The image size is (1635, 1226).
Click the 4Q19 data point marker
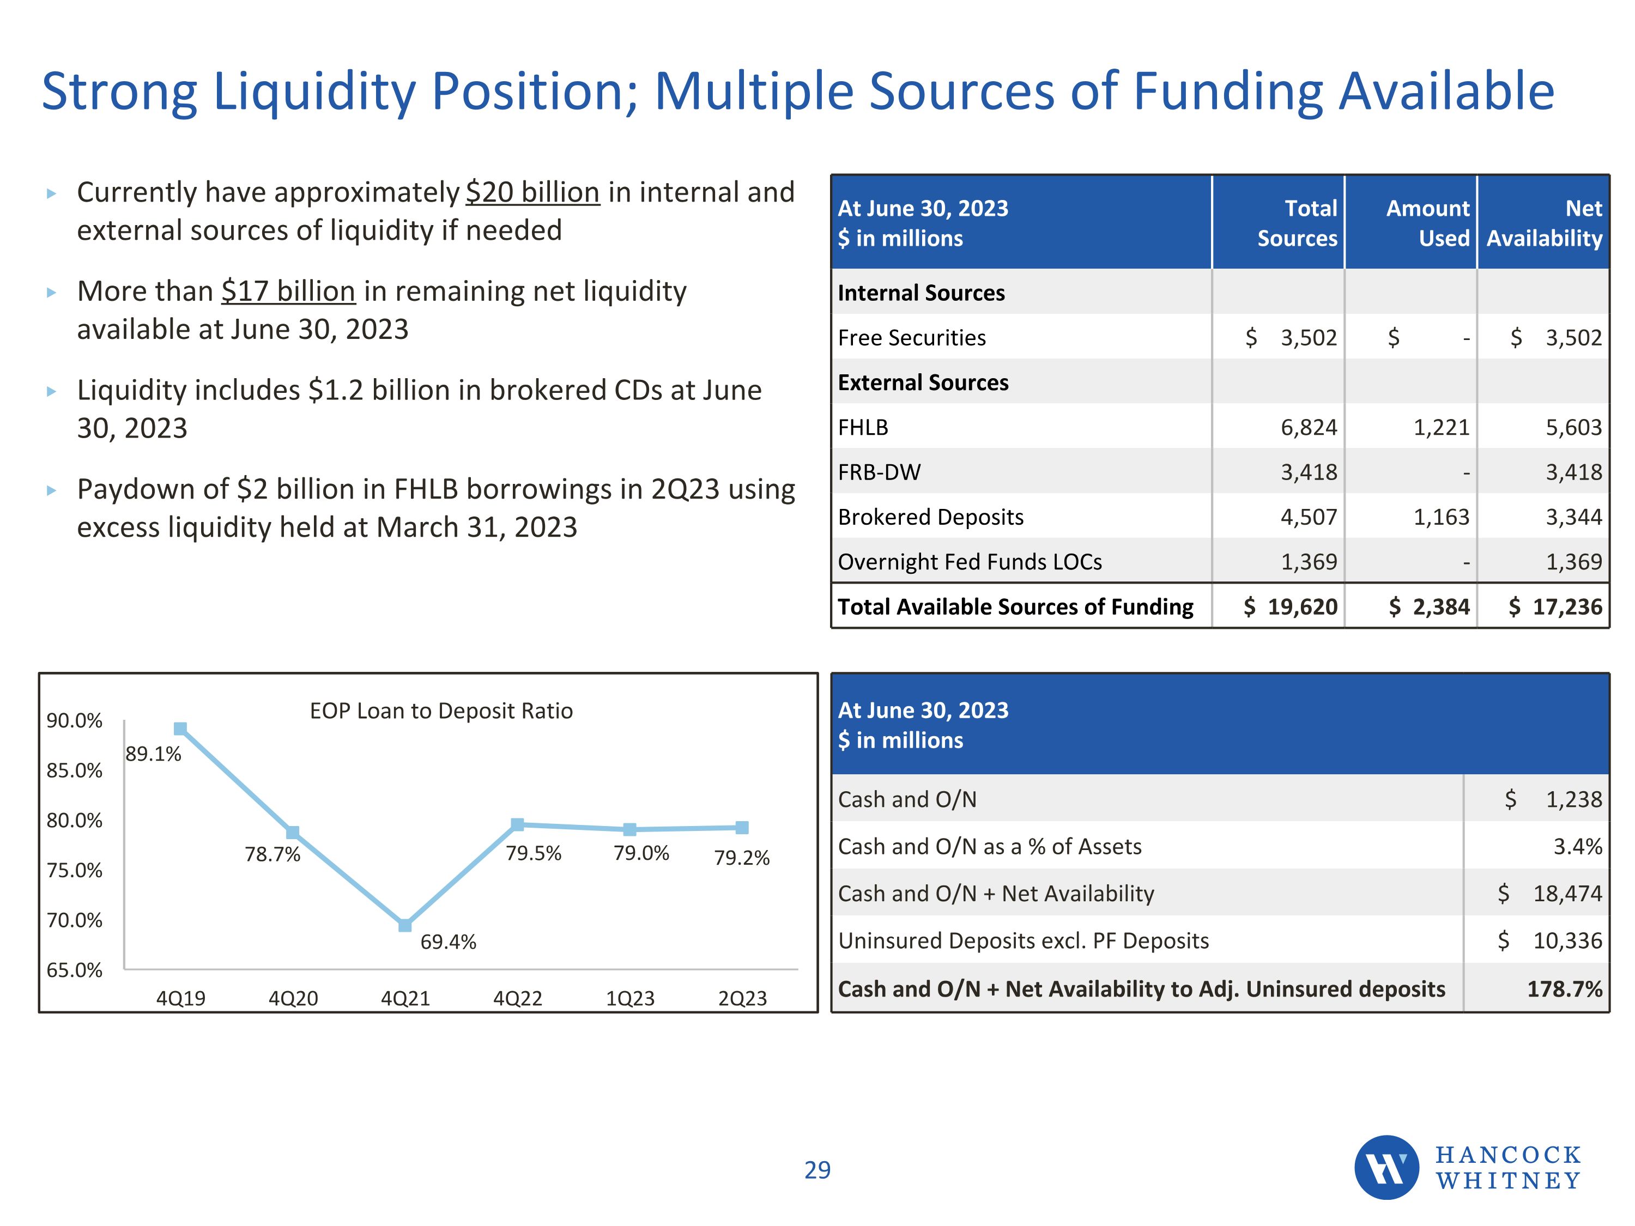click(180, 729)
